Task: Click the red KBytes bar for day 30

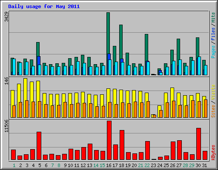Action: pyautogui.click(x=198, y=144)
